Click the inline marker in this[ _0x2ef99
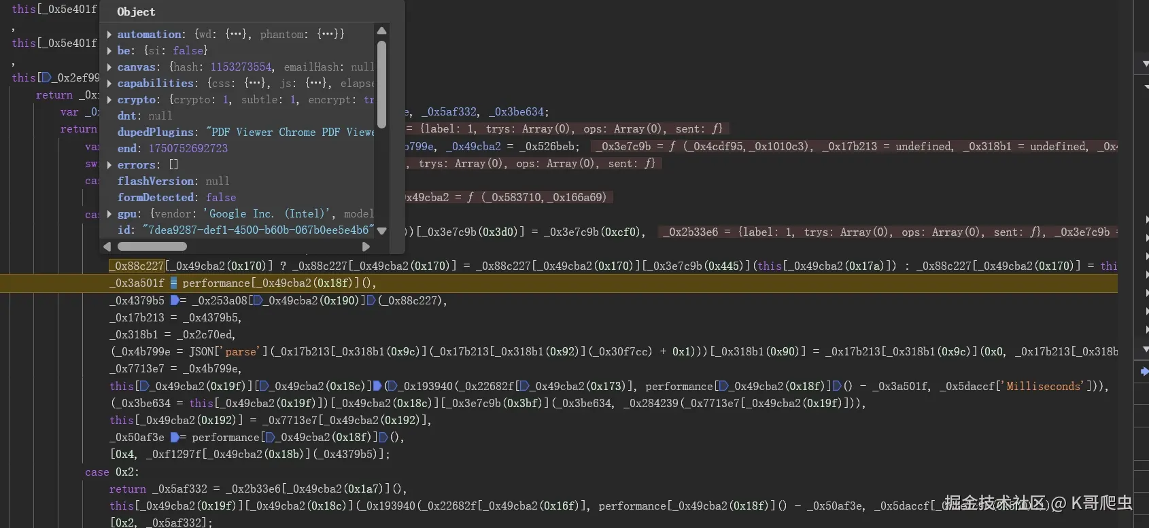Screen dimensions: 1149x528 tap(46, 77)
